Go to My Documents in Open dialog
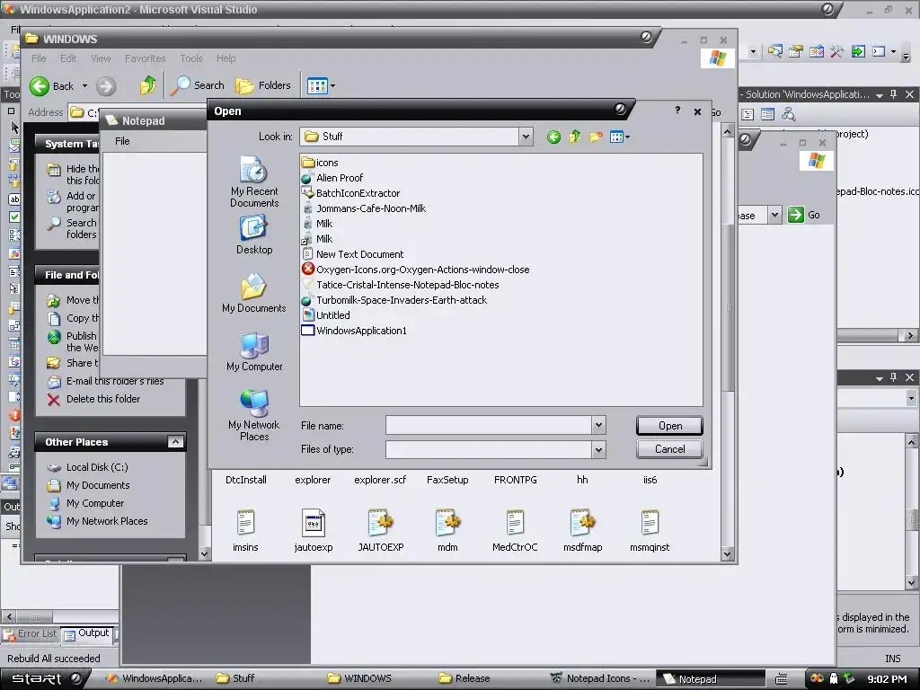 tap(254, 294)
